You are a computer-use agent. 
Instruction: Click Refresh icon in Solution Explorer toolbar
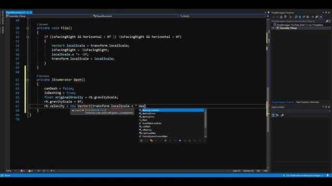[x=300, y=17]
